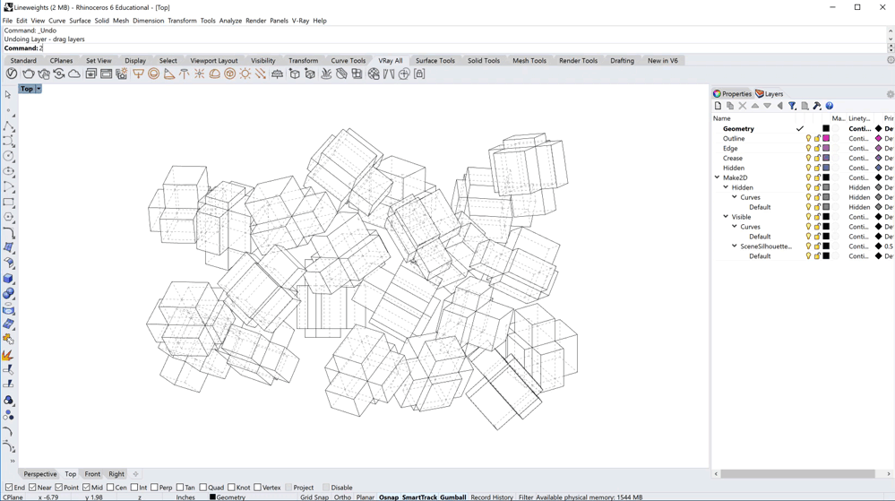Click the Edge layer color swatch
This screenshot has width=895, height=501.
click(x=826, y=149)
